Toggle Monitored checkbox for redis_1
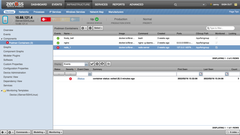This screenshot has height=135, width=240. pyautogui.click(x=216, y=48)
